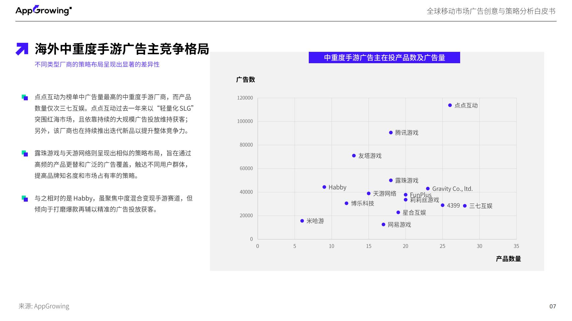Click the bullet icon beside 与之相对的是 Habby paragraph
Screen dimensions: 572x321
pos(25,199)
